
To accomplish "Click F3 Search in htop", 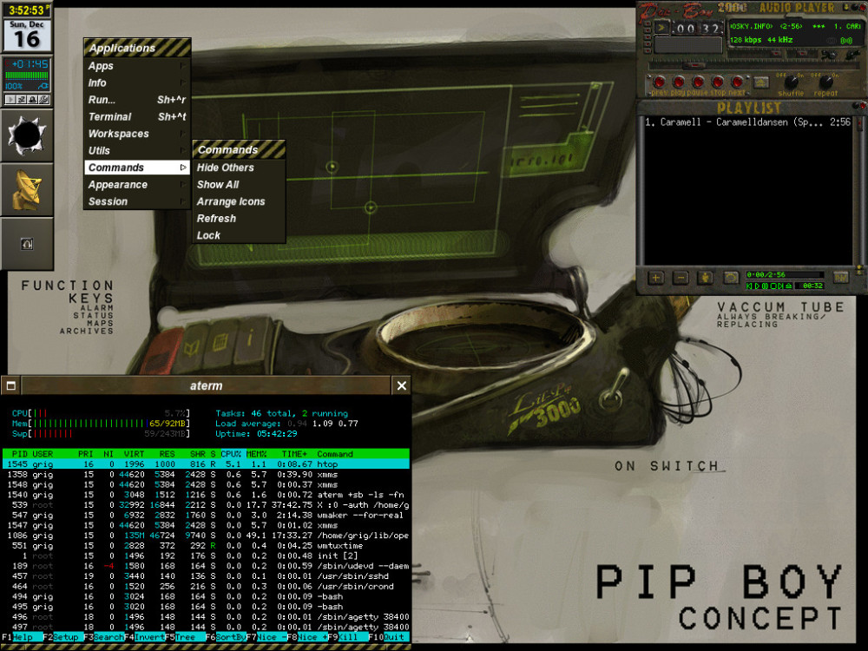I will (x=104, y=637).
